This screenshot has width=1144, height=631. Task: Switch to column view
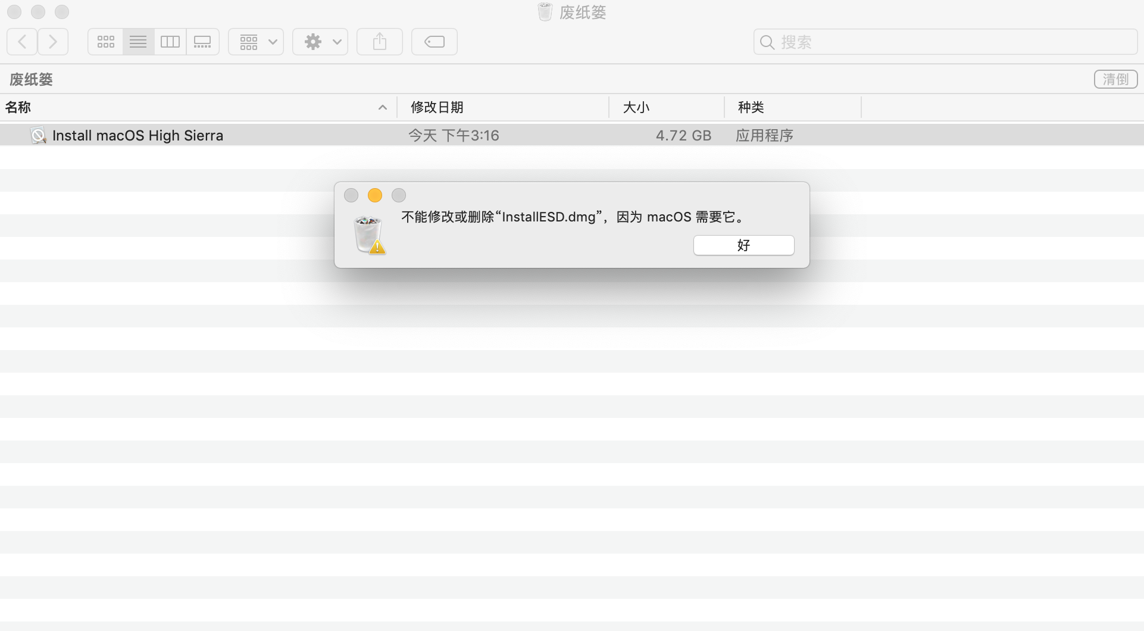(170, 42)
